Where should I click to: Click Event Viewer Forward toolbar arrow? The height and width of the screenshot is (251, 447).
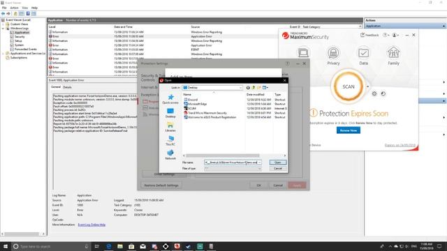point(8,14)
